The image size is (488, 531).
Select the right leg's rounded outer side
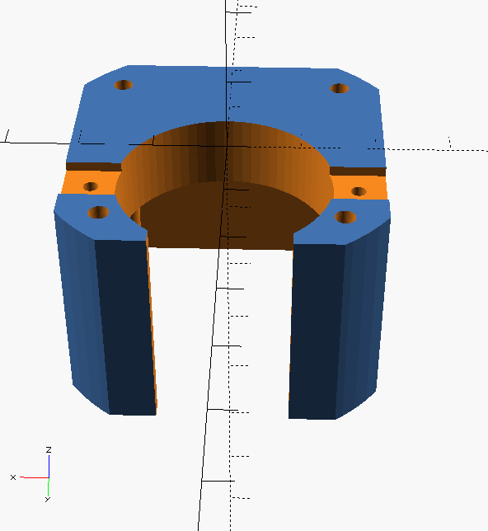(x=364, y=312)
